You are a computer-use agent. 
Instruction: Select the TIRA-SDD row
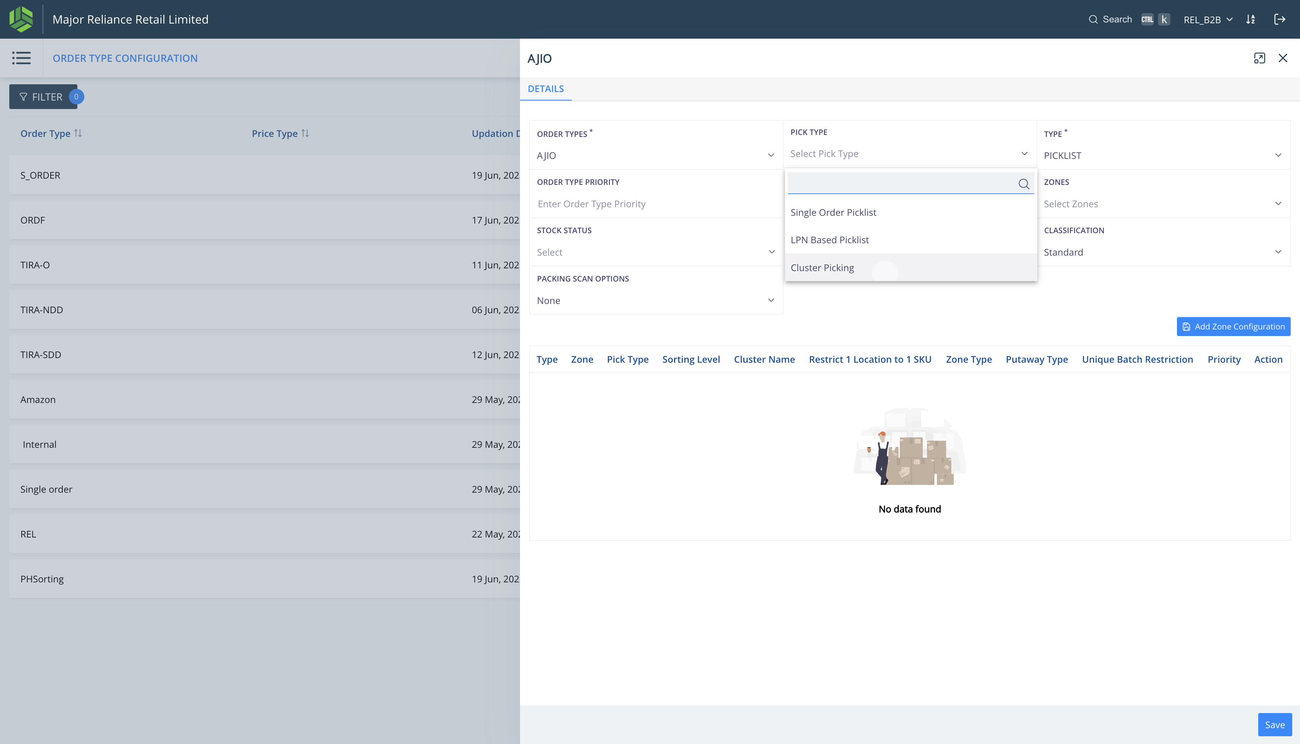coord(264,355)
